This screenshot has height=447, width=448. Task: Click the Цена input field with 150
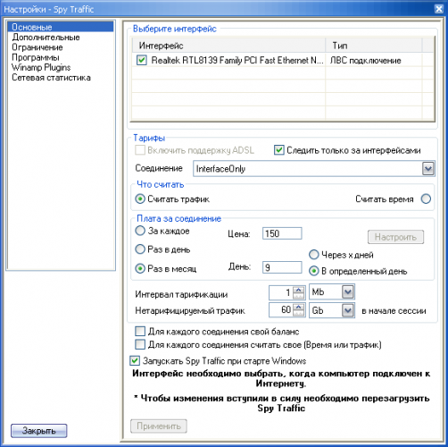(x=282, y=233)
